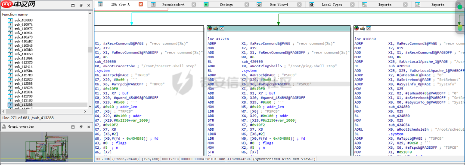This screenshot has height=165, width=465.
Task: Click the functions list scroll-up arrow
Action: pyautogui.click(x=90, y=13)
